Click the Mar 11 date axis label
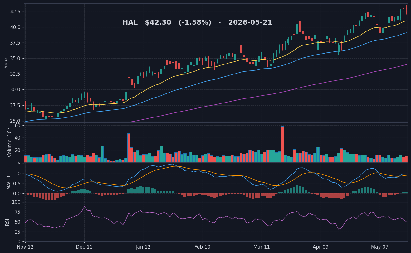The image size is (411, 253). click(x=262, y=247)
